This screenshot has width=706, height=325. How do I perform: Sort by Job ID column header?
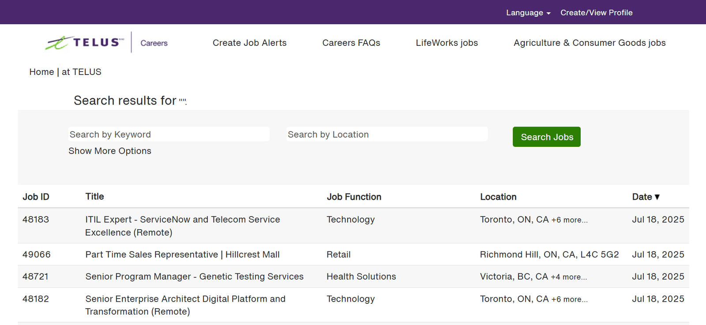(36, 197)
